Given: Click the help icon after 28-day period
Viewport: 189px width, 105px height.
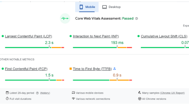Looking at the screenshot, I should pos(37,93).
